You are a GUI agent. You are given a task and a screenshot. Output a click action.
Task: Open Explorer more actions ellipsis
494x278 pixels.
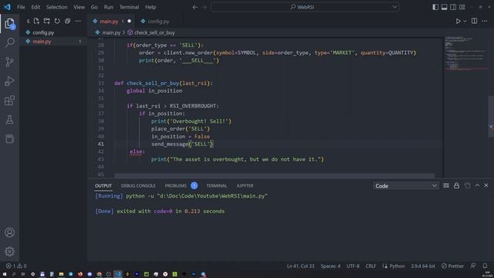click(x=78, y=21)
